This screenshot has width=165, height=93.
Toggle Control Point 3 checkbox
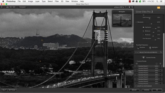pyautogui.click(x=137, y=71)
